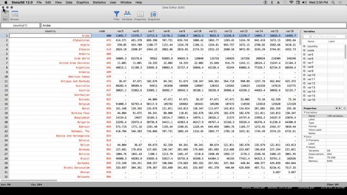The height and width of the screenshot is (195, 347).
Task: Open the Data menu
Action: pyautogui.click(x=69, y=2)
